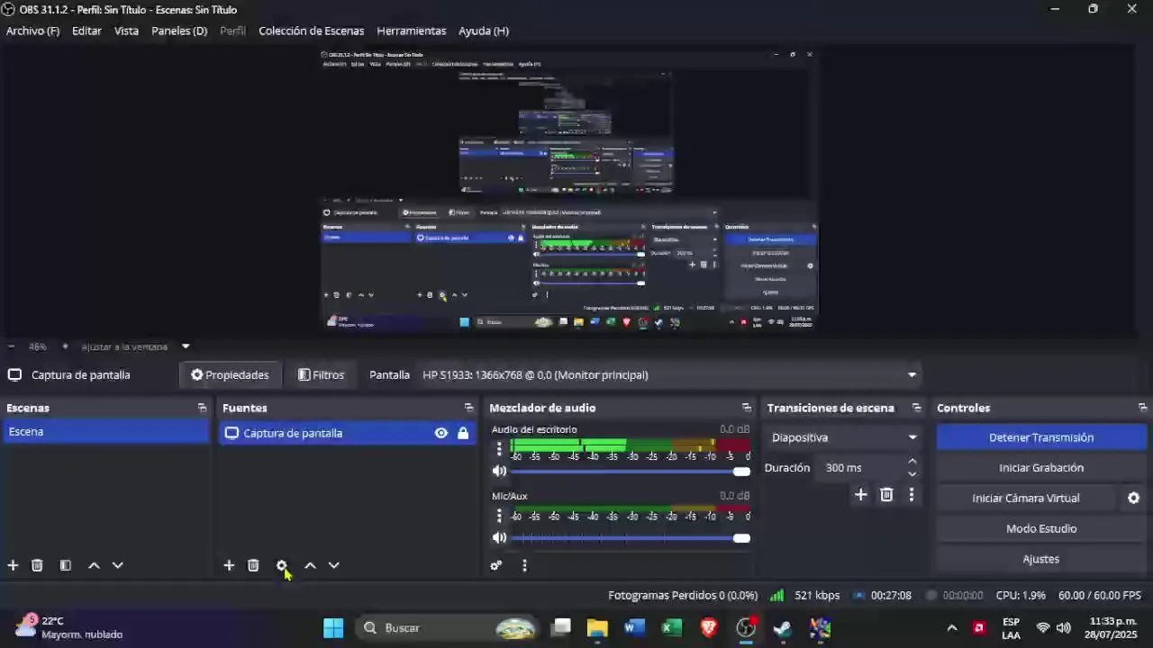
Task: Open Herramientas menu
Action: pos(411,31)
